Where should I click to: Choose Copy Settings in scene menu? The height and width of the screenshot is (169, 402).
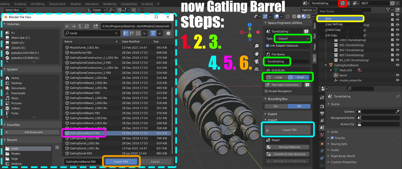tap(334, 24)
